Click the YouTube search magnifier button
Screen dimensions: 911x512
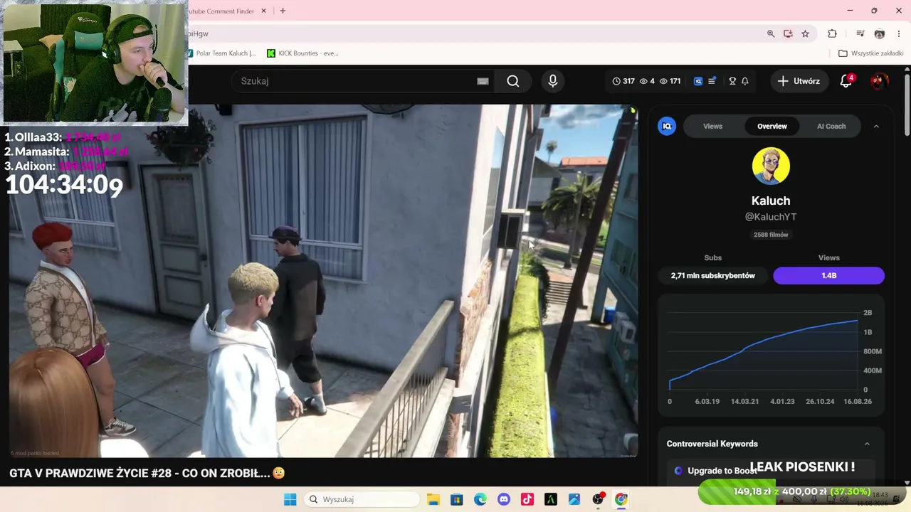tap(512, 81)
